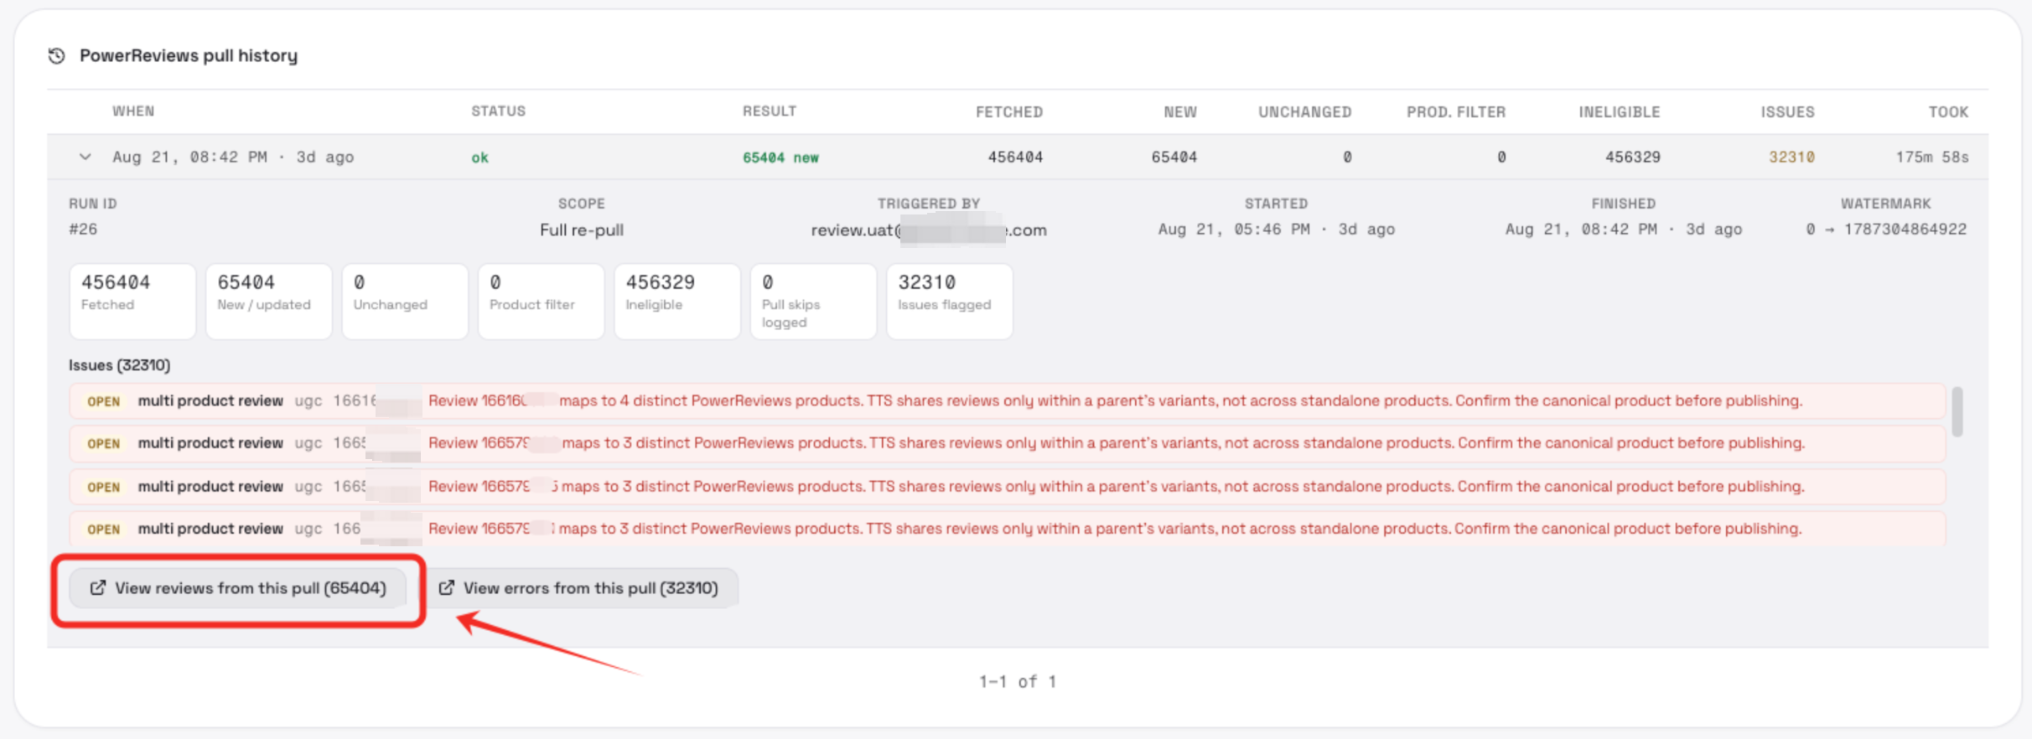Click the orange 32310 issues count in the row
This screenshot has height=739, width=2032.
(x=1791, y=157)
